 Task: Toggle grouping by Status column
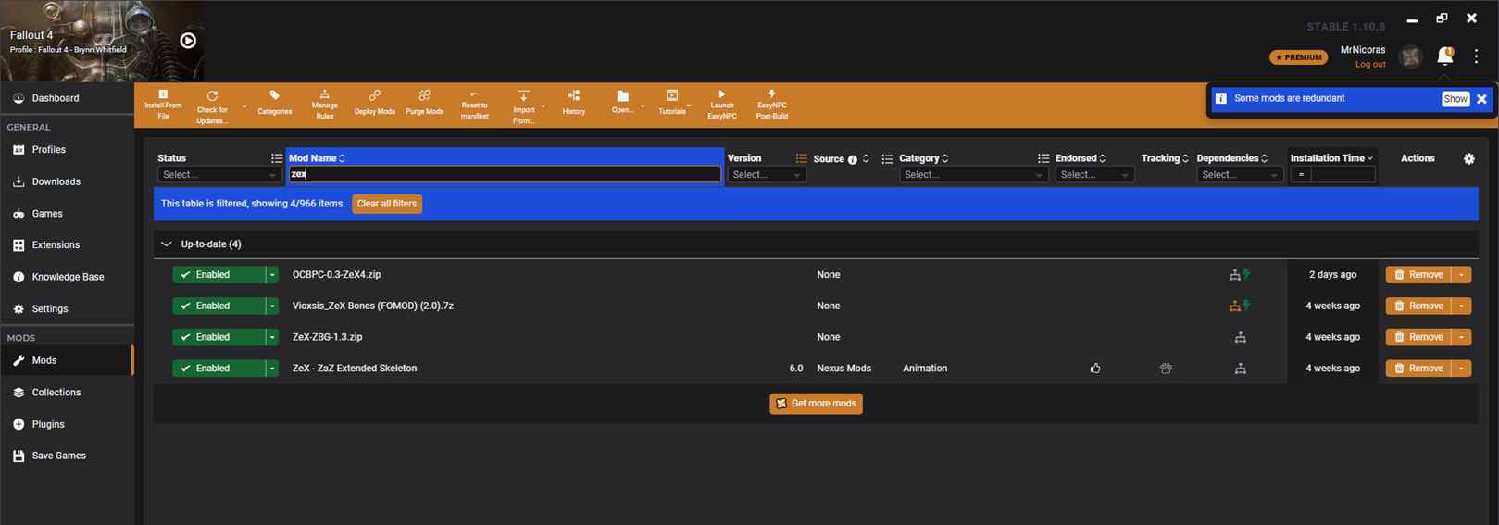[276, 158]
